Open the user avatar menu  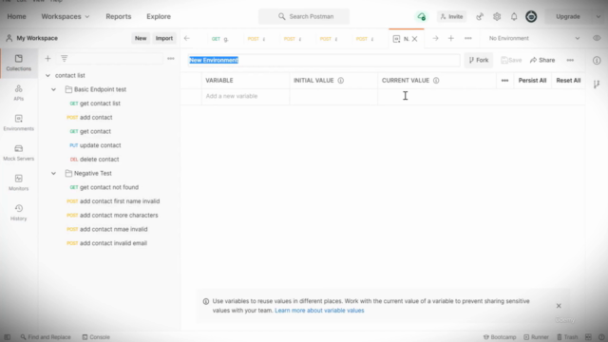(531, 17)
